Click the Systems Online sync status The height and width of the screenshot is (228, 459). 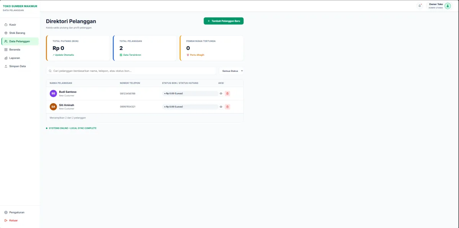coord(71,128)
